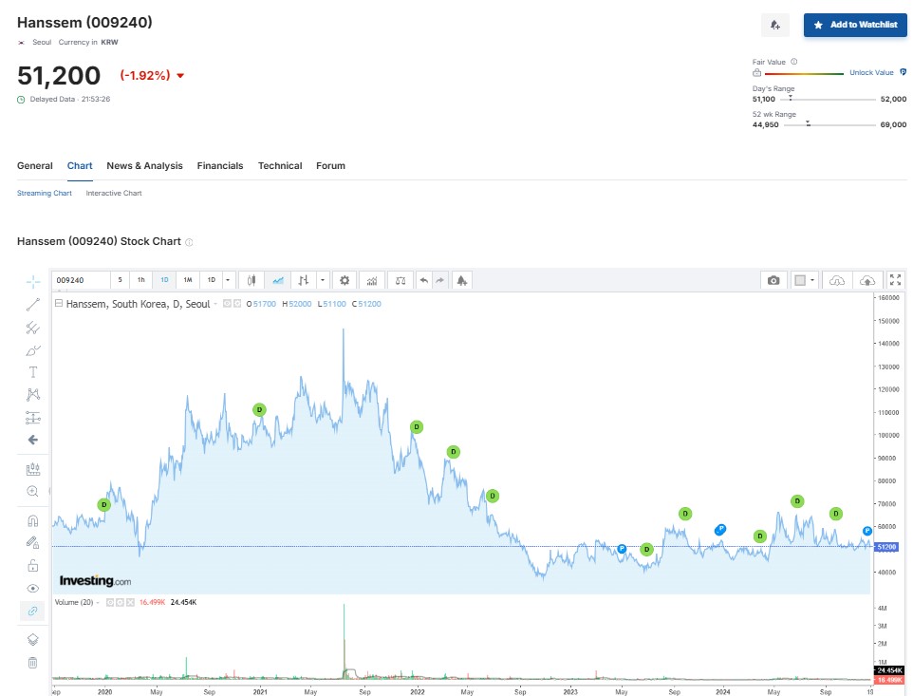Click the back arrow in left toolbar

click(x=33, y=440)
